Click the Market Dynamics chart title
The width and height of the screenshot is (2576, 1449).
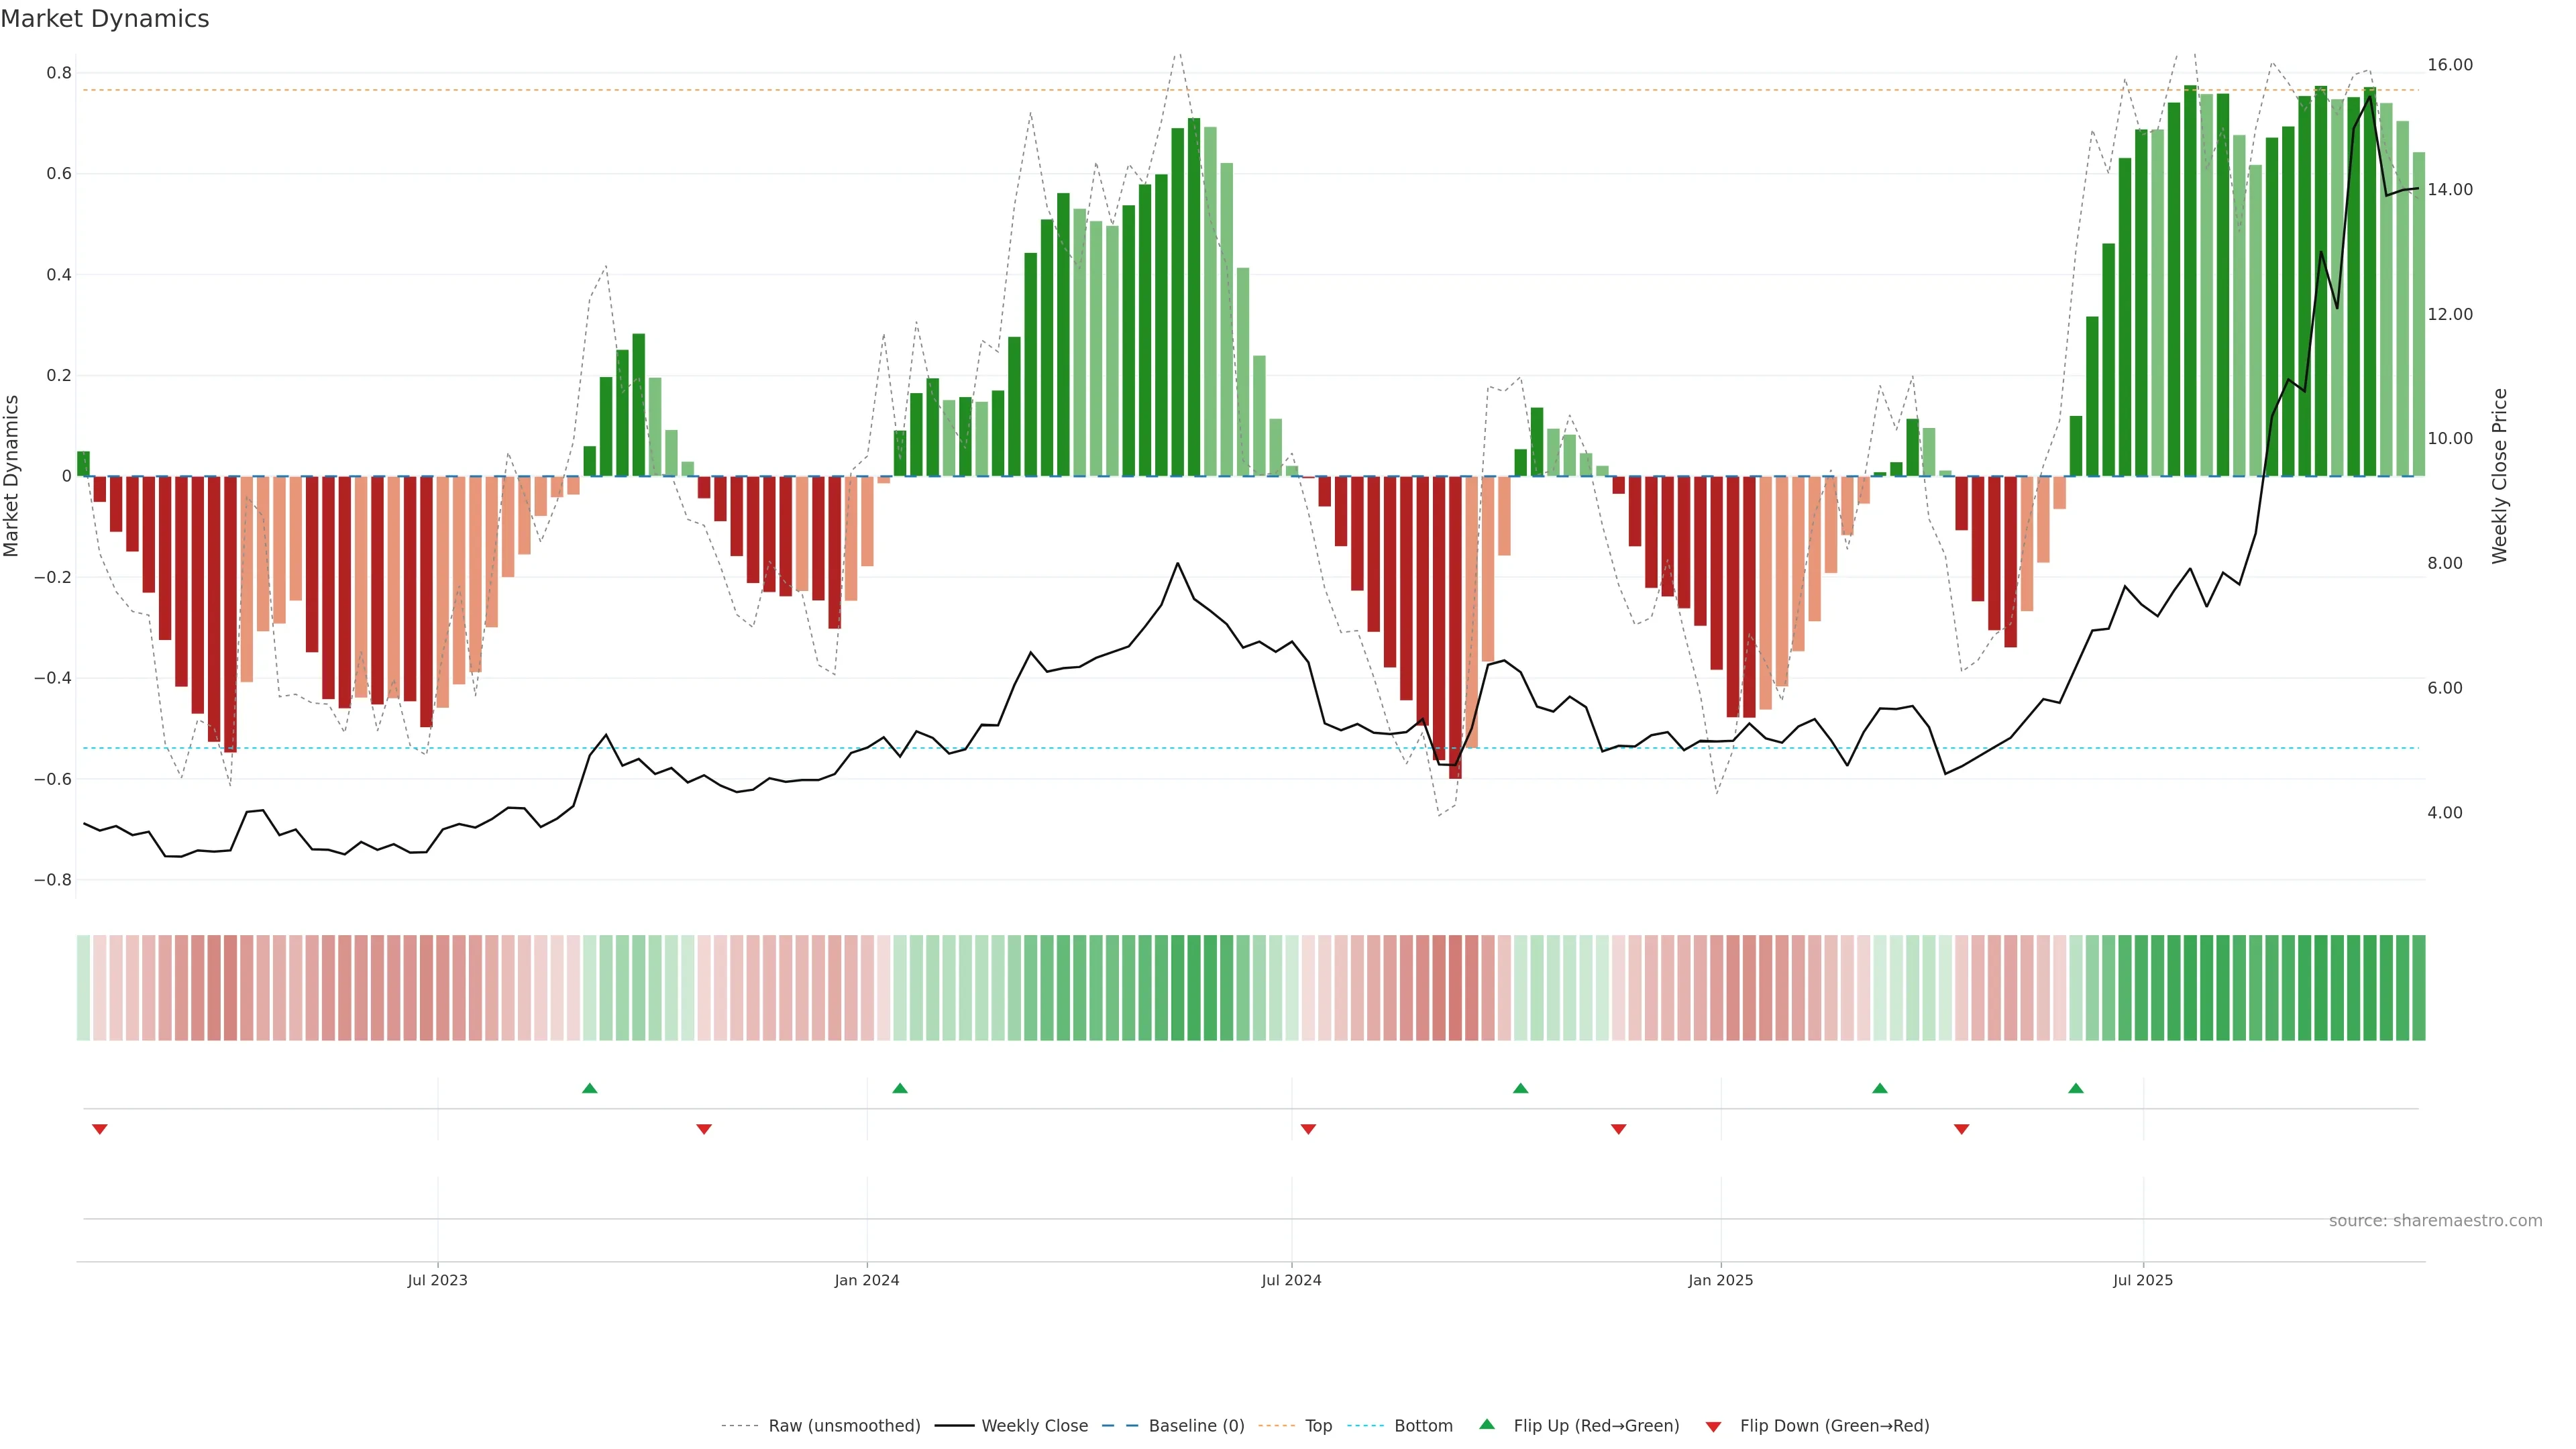point(105,19)
